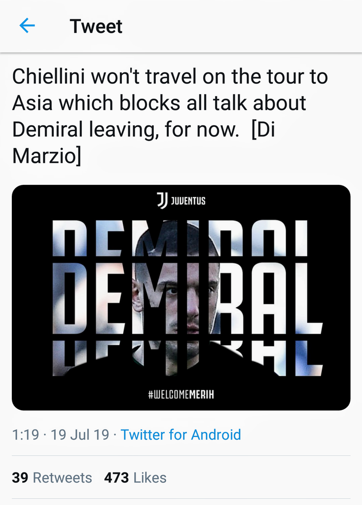The image size is (362, 505).
Task: Click the retweet count number 39
Action: (20, 477)
